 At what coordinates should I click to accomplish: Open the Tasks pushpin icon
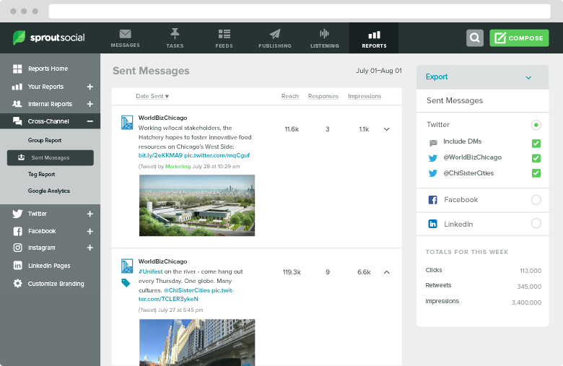pos(175,33)
